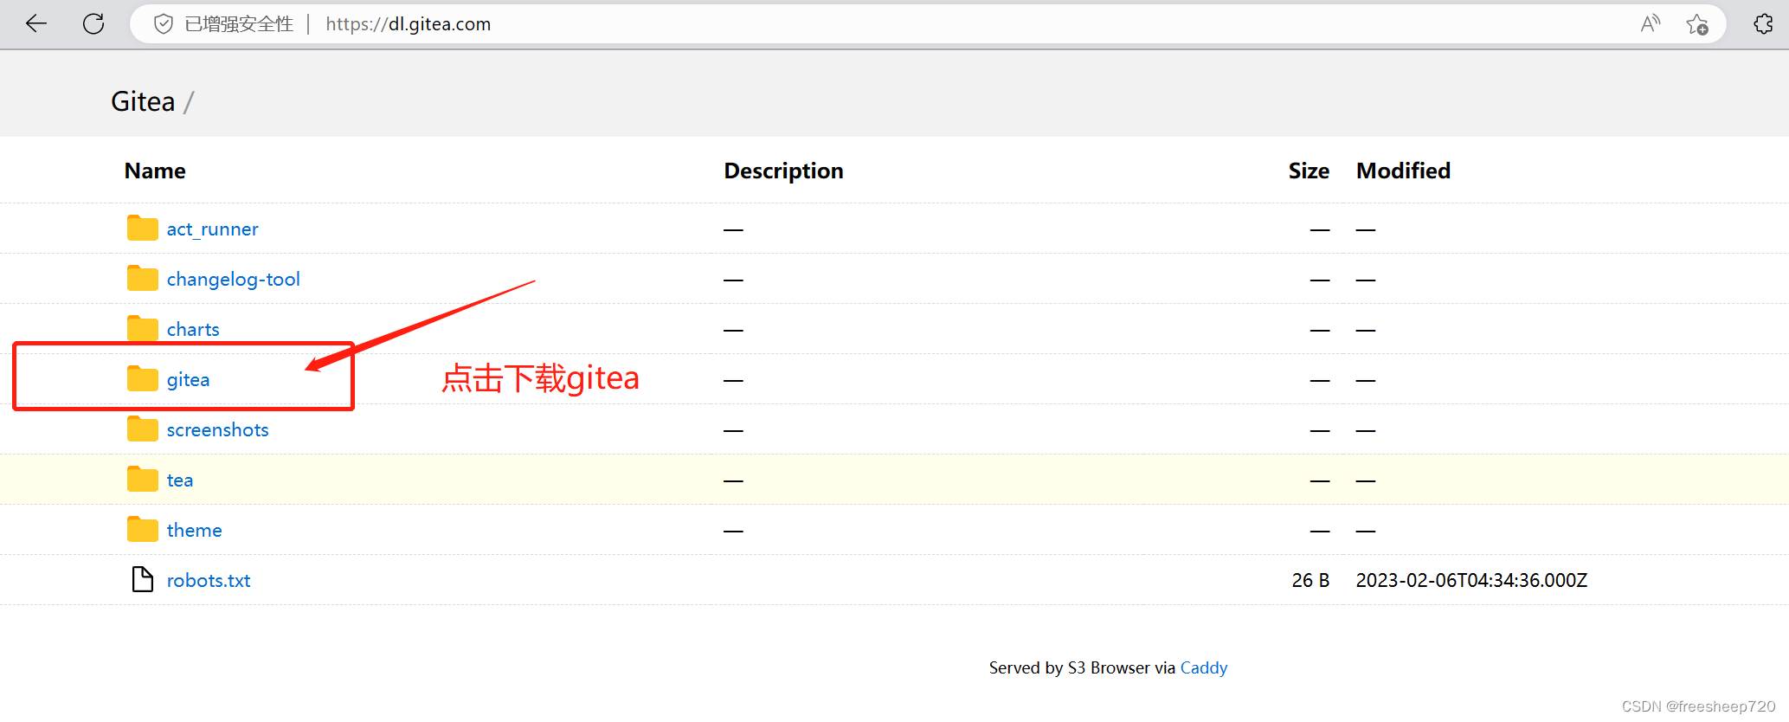Open the act_runner directory link

(x=212, y=229)
